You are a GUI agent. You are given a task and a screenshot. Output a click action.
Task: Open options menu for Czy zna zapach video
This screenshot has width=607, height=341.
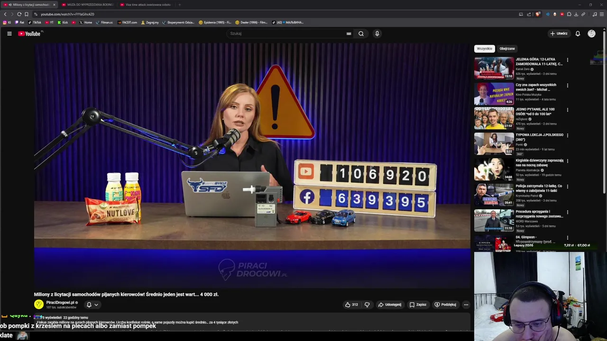pos(567,86)
